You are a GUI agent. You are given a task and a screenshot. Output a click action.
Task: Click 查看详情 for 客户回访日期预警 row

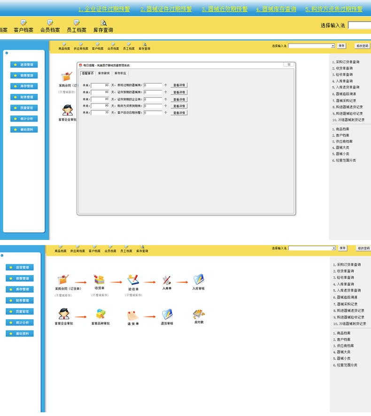[x=179, y=113]
